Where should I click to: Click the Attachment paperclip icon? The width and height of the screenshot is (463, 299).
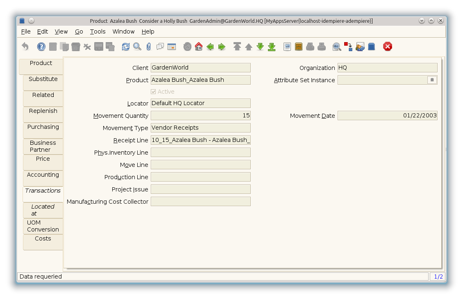pos(149,47)
